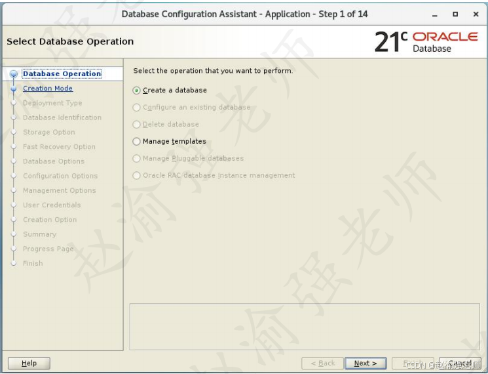This screenshot has height=374, width=488.
Task: Cancel the configuration assistant
Action: pyautogui.click(x=460, y=364)
